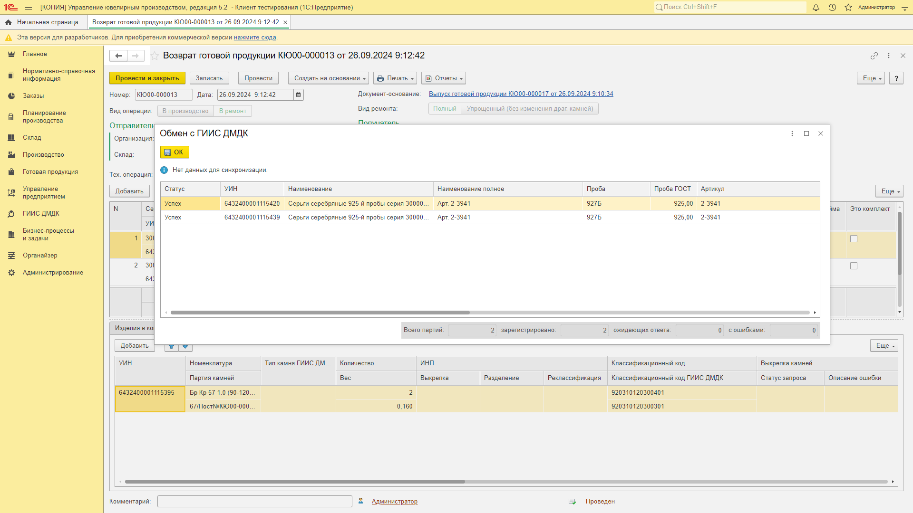
Task: Open favorites star in title bar
Action: coord(848,7)
